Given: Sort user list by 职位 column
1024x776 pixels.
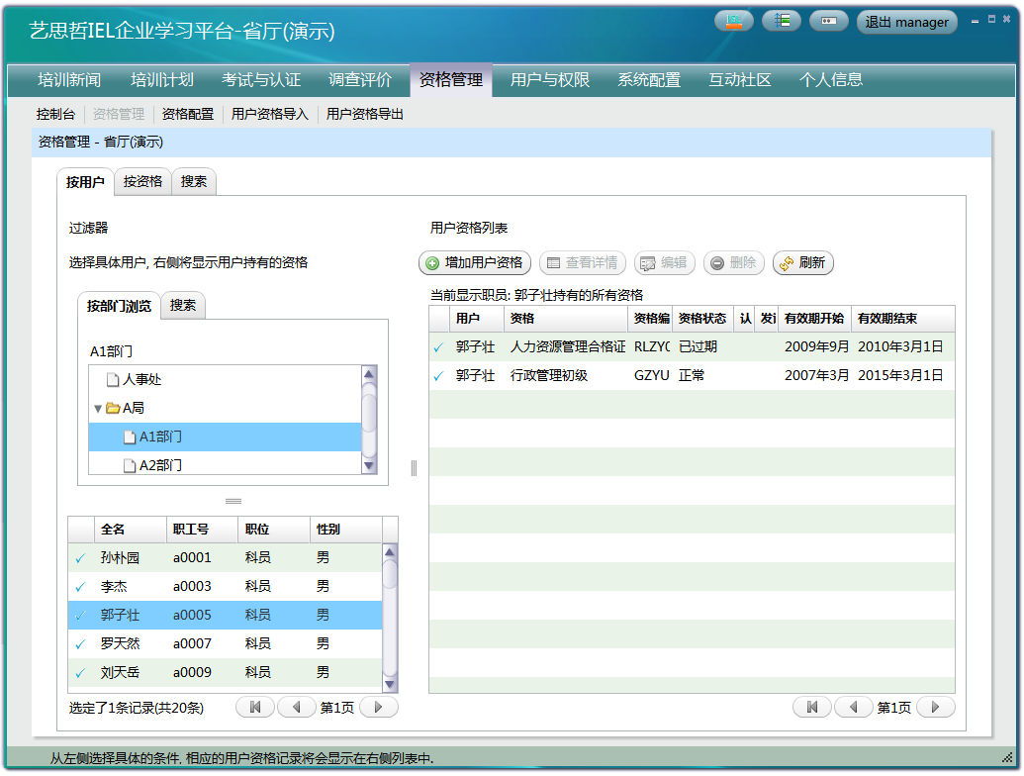Looking at the screenshot, I should click(x=274, y=530).
